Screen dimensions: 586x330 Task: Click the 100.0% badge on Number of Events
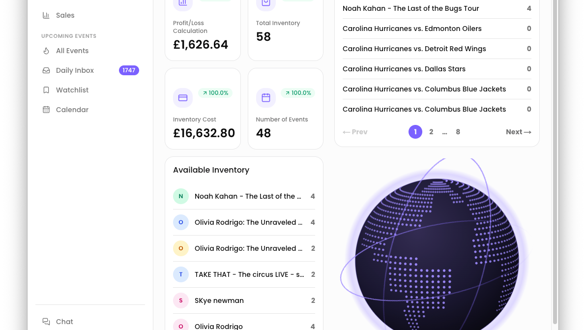point(298,93)
